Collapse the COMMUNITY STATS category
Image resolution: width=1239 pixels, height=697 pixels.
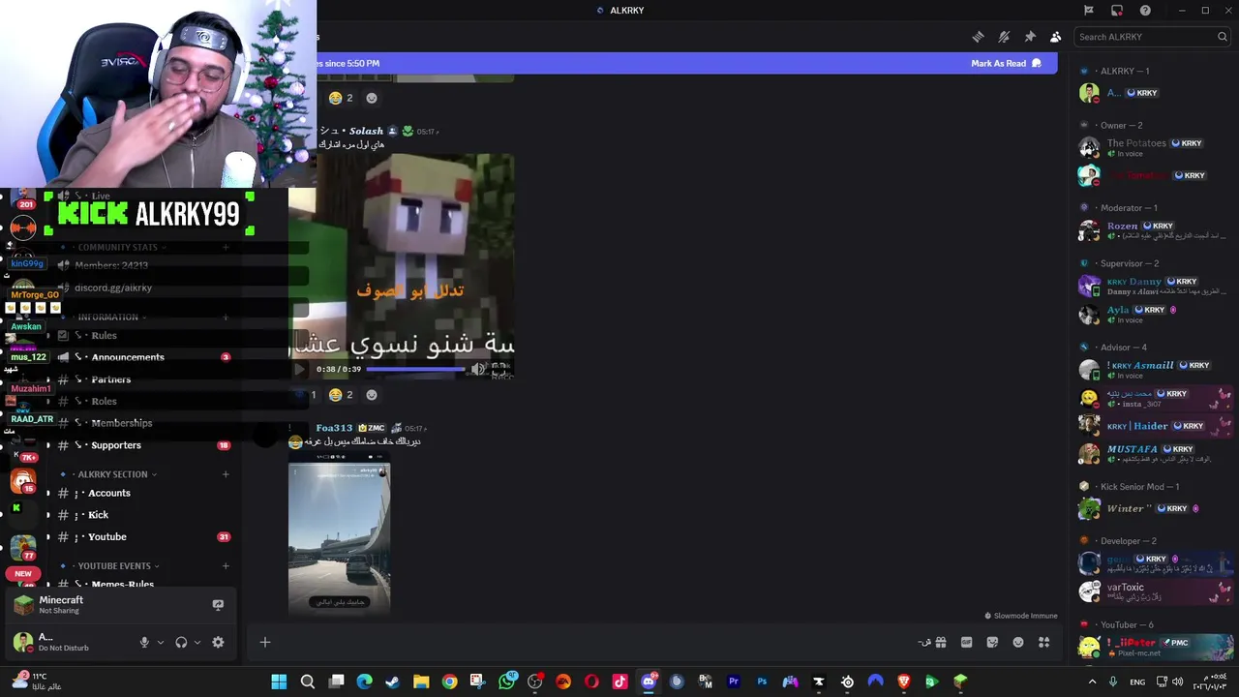(118, 248)
